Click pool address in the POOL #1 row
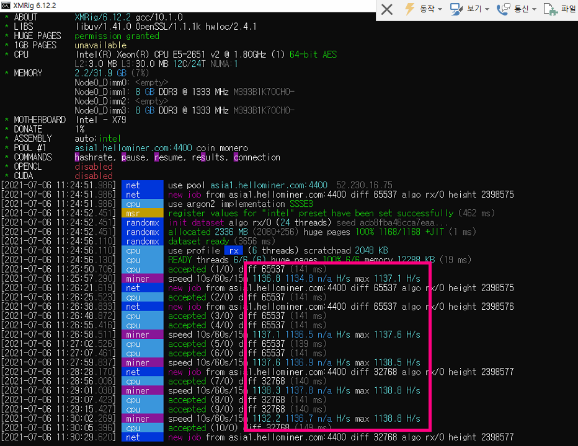578x446 pixels. tap(133, 147)
